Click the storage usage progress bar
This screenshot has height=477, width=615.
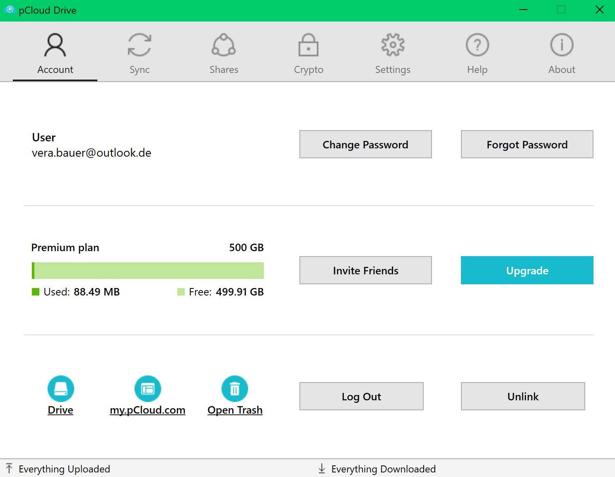tap(148, 271)
